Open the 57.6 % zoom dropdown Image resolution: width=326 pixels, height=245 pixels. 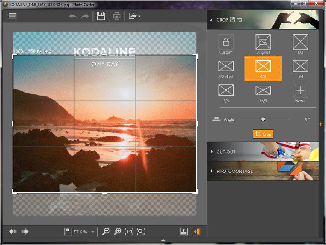click(x=92, y=232)
